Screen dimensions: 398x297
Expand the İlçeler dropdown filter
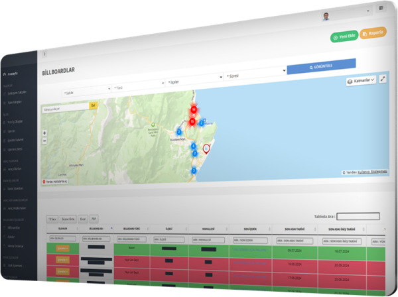193,79
